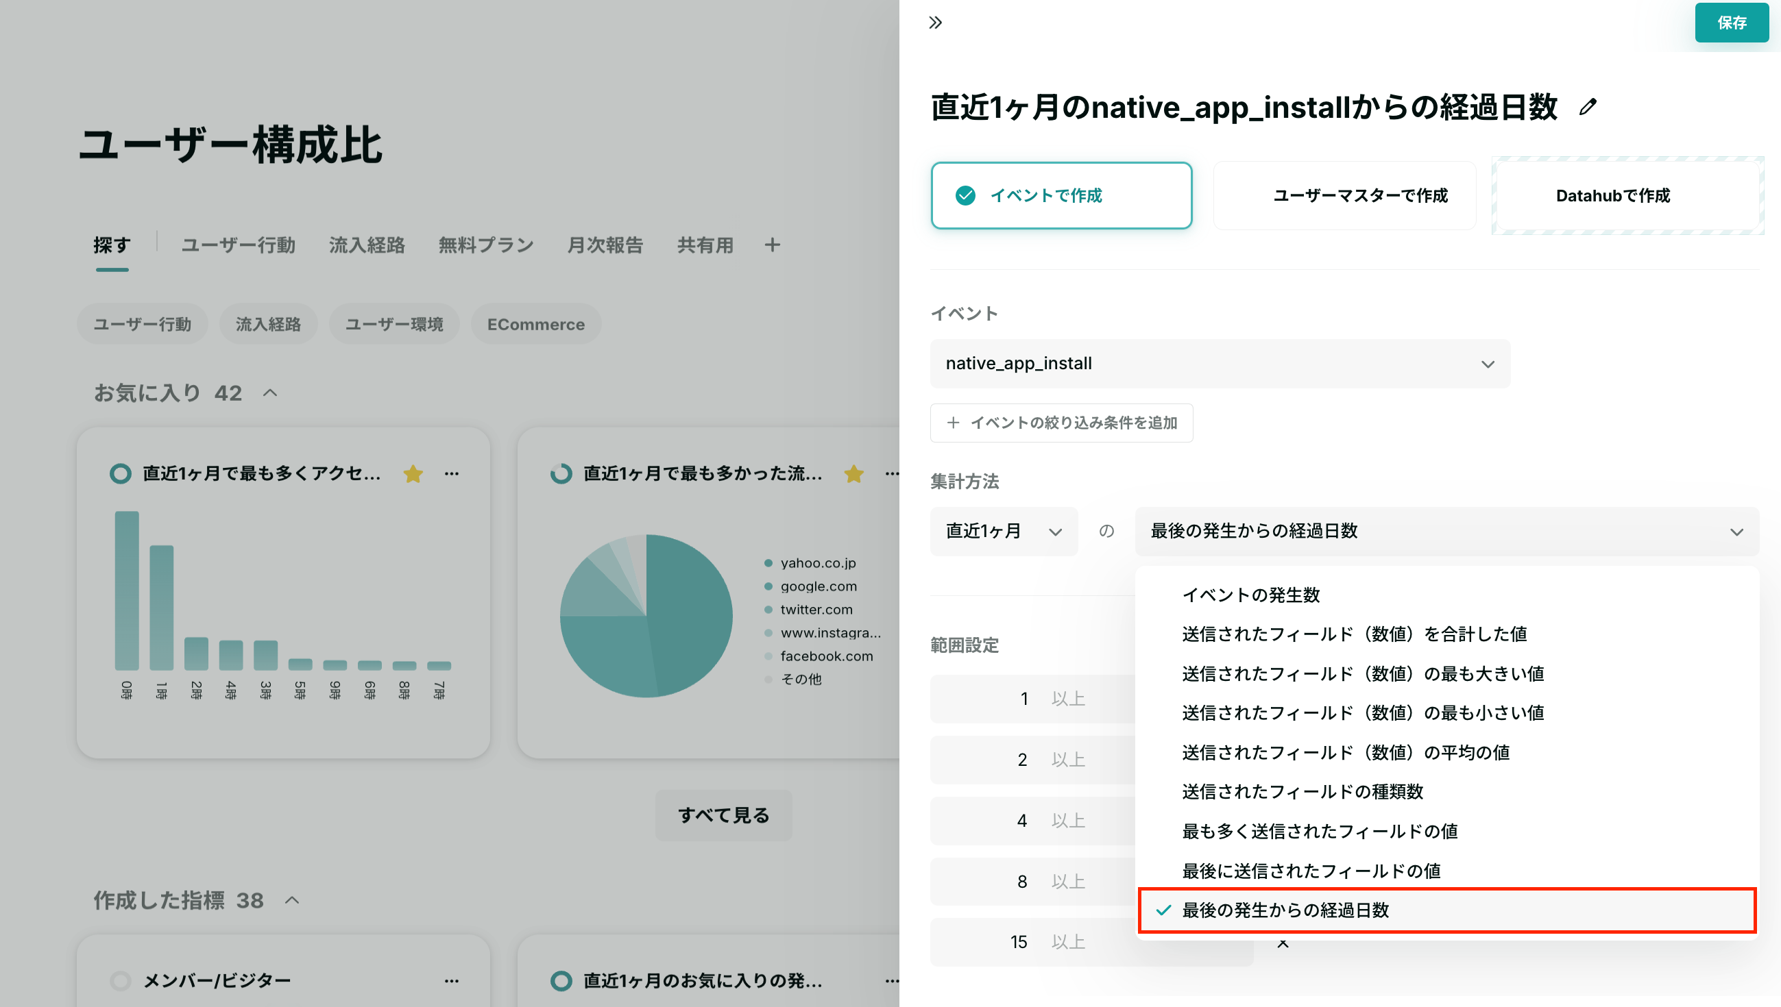Add イベントの絞り込み条件を追加 filter condition
The height and width of the screenshot is (1007, 1781).
[1061, 423]
